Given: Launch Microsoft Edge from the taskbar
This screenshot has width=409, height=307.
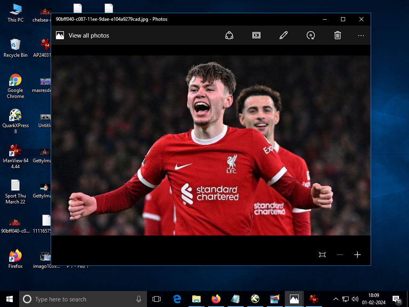Looking at the screenshot, I should [x=177, y=299].
